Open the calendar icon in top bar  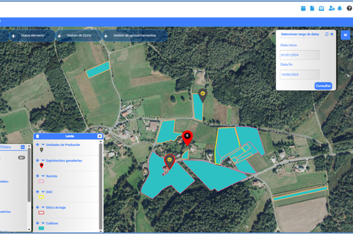[x=303, y=8]
